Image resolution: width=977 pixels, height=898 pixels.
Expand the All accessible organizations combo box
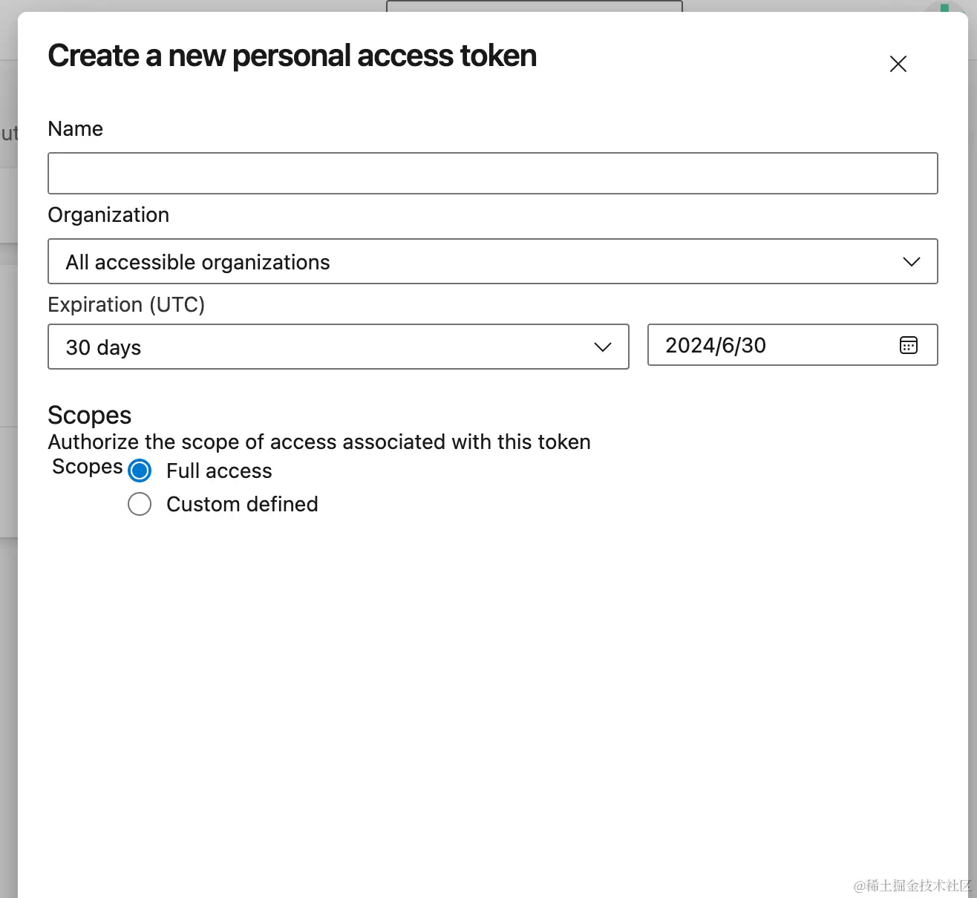click(x=493, y=261)
